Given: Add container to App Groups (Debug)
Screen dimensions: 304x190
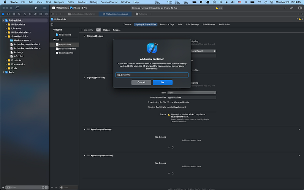Looking at the screenshot, I should coord(169,147).
